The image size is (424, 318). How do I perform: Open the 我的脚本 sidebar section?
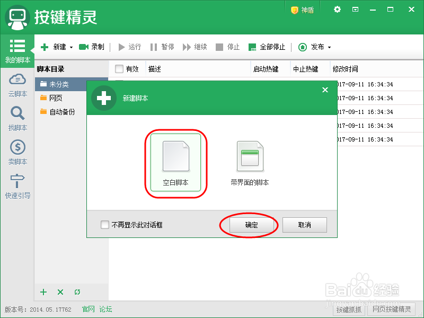pos(17,51)
